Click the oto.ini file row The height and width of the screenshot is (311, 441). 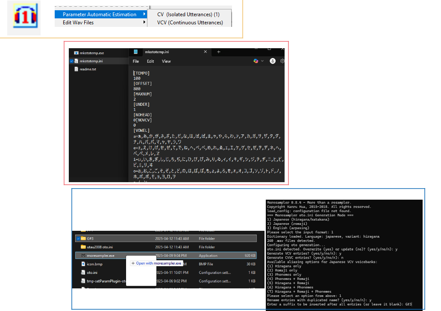point(92,272)
